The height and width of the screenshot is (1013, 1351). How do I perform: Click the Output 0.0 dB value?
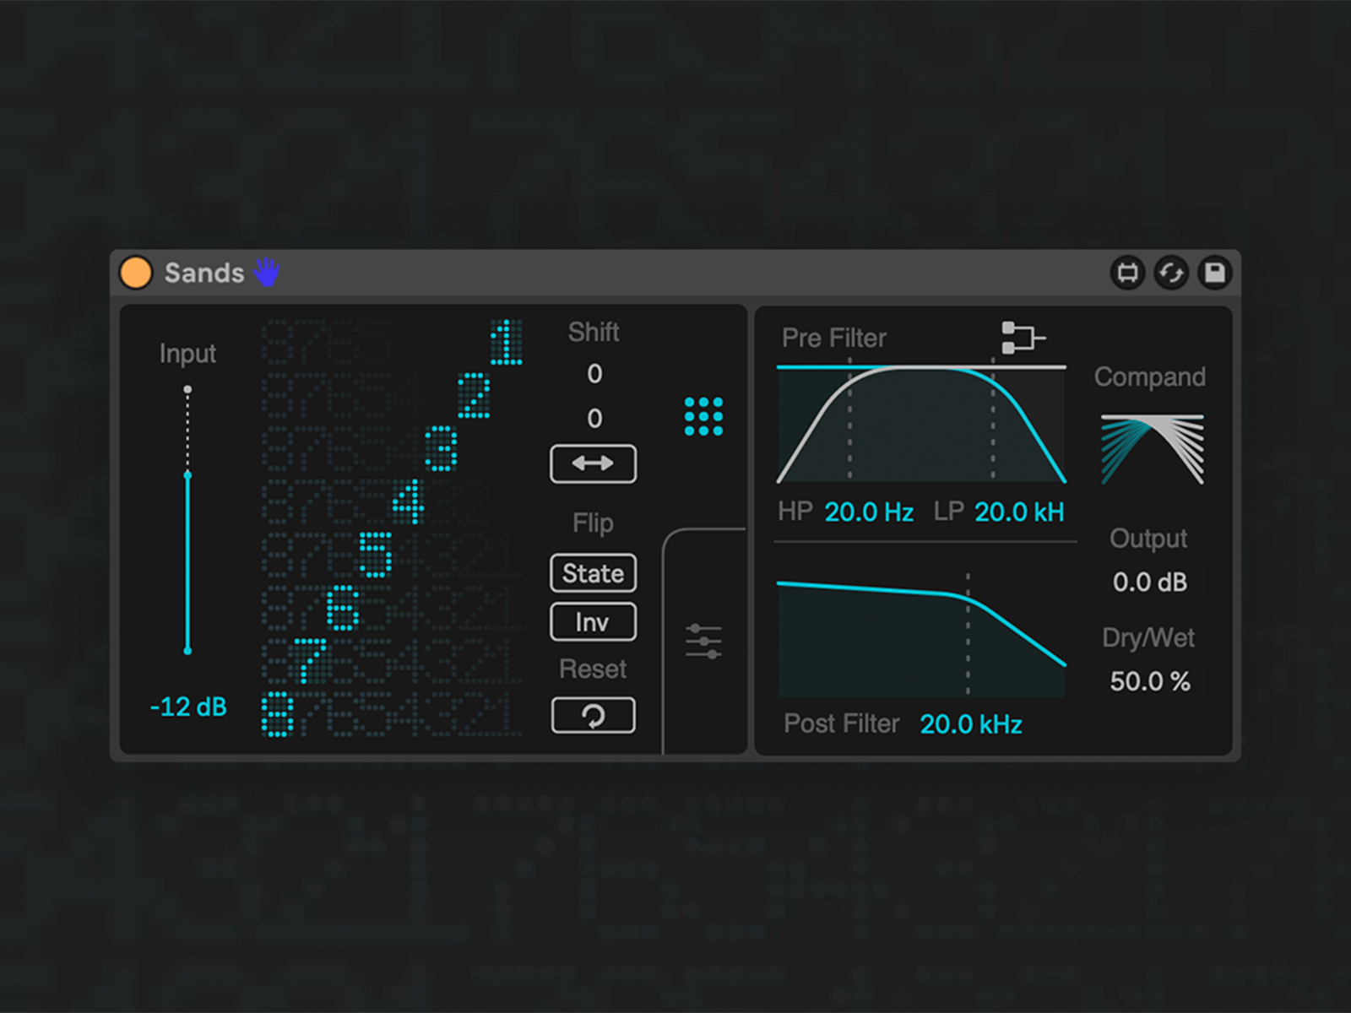tap(1149, 582)
